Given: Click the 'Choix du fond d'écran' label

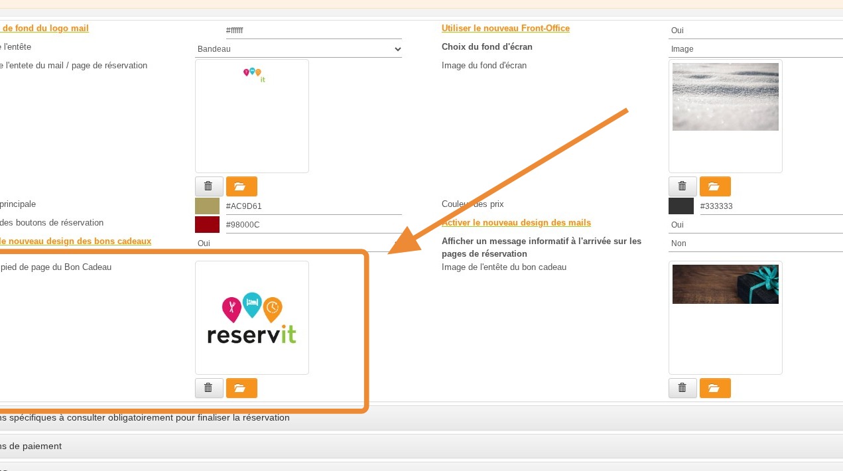Looking at the screenshot, I should click(487, 47).
